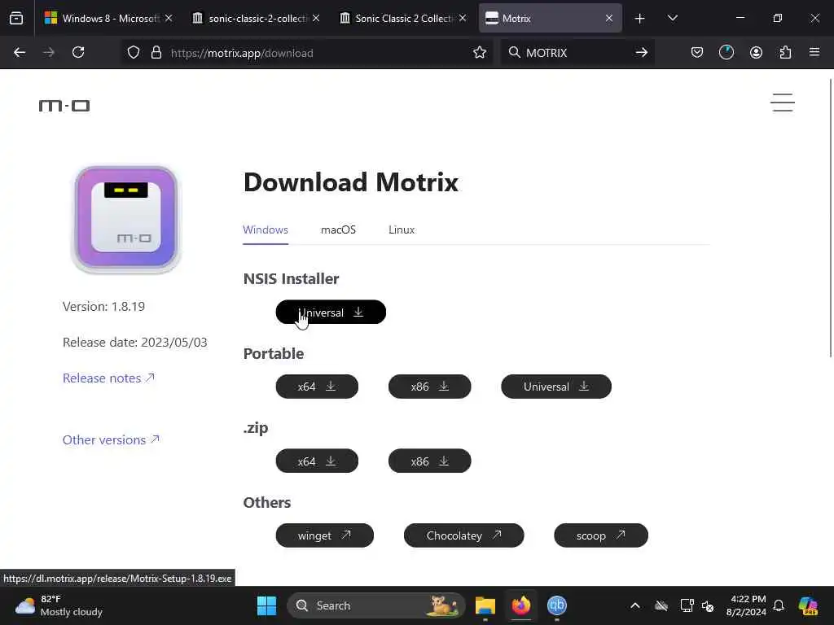Screen dimensions: 834x625
Task: Open the Release notes link
Action: 108,378
